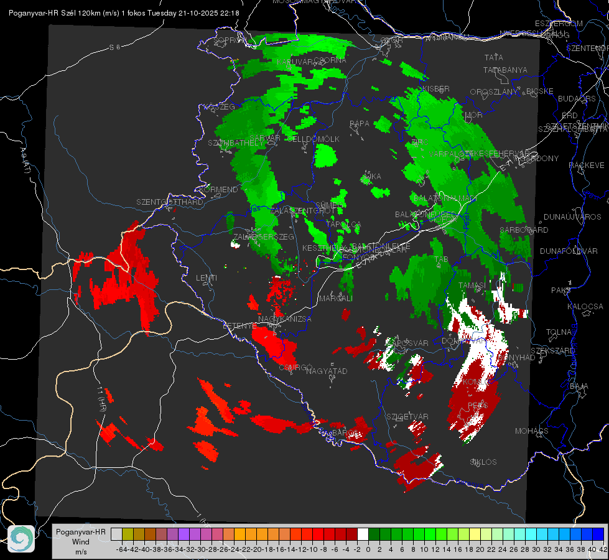Viewport: 609px width, 560px height.
Task: Click the TATA city label
Action: 494,57
